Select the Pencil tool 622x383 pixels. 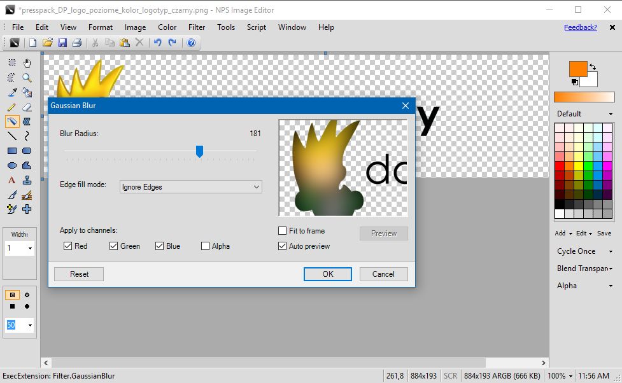[x=12, y=107]
